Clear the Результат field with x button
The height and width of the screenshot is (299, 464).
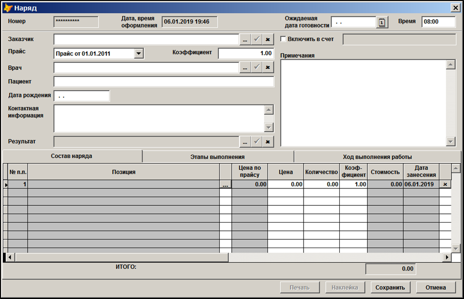point(268,142)
